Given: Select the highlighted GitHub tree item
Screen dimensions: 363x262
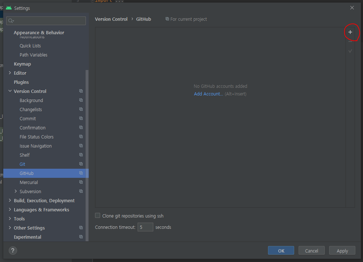Looking at the screenshot, I should 46,173.
